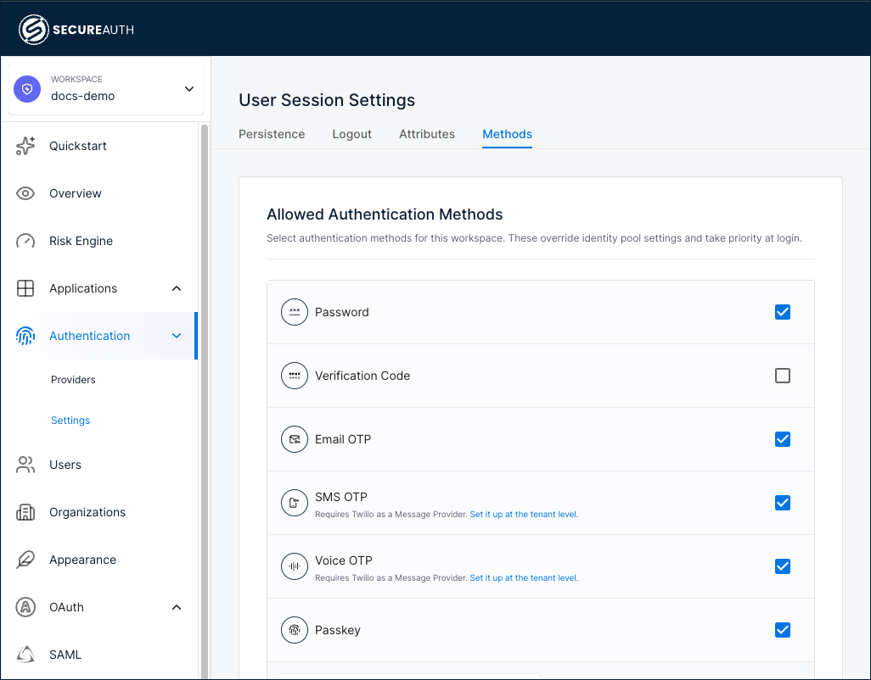Click the SecureAuth logo icon
The width and height of the screenshot is (871, 680).
[x=33, y=30]
